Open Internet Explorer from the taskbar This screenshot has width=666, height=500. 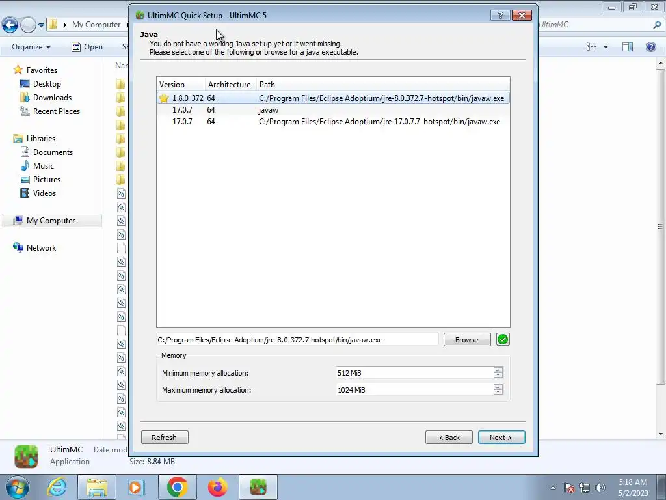[x=57, y=487]
